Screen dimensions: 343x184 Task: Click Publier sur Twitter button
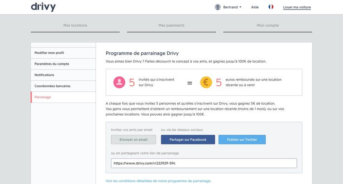[242, 140]
